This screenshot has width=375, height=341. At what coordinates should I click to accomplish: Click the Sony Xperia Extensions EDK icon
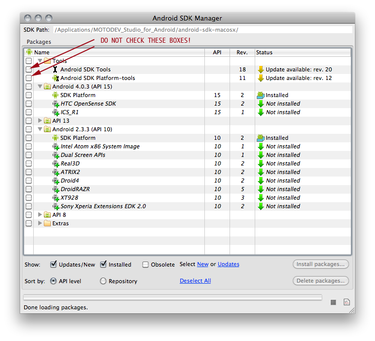coord(56,206)
